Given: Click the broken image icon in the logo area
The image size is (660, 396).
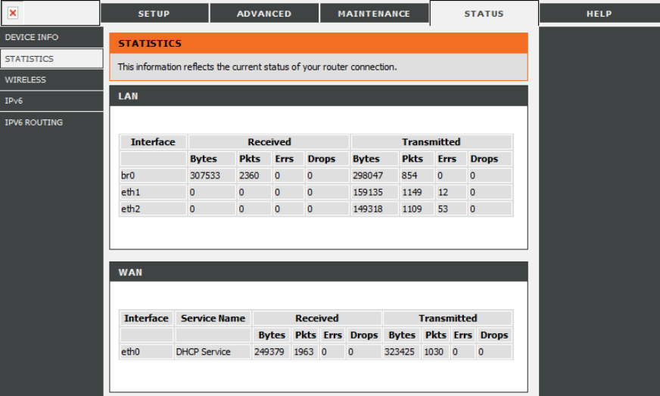Looking at the screenshot, I should pyautogui.click(x=13, y=13).
